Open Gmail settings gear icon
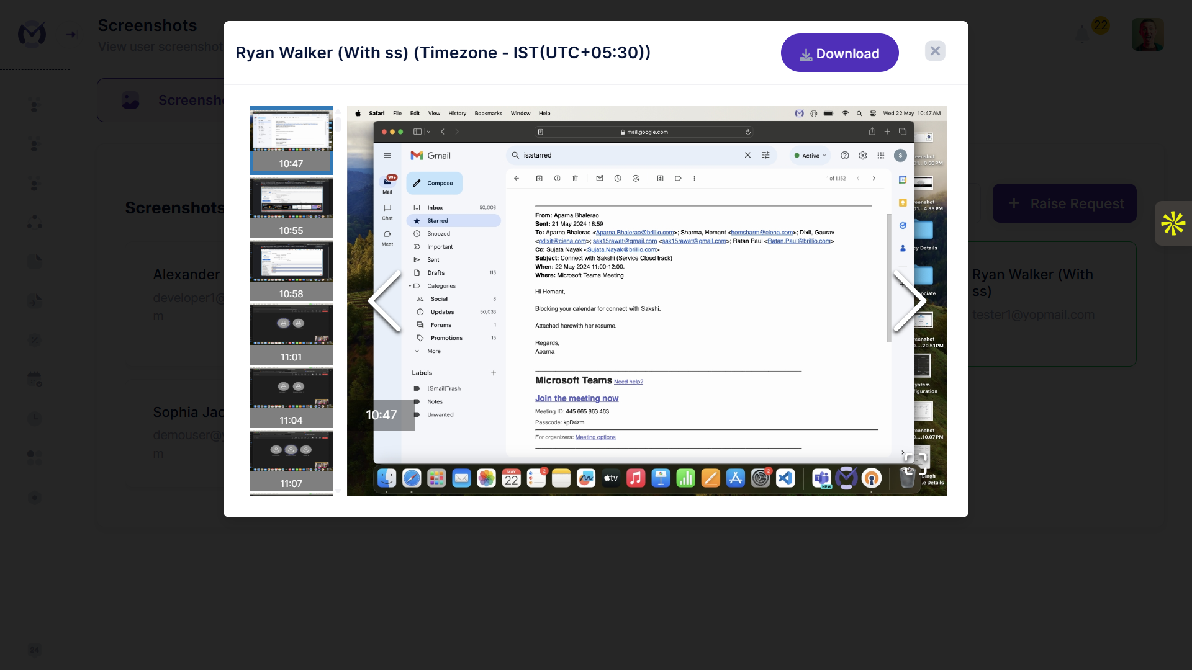 click(x=863, y=155)
